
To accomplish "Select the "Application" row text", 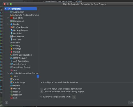I will tap(19, 12).
